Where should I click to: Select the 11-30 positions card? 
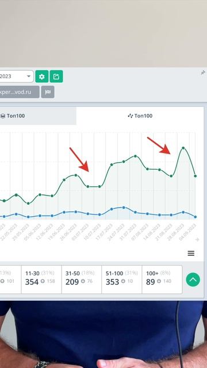41,279
